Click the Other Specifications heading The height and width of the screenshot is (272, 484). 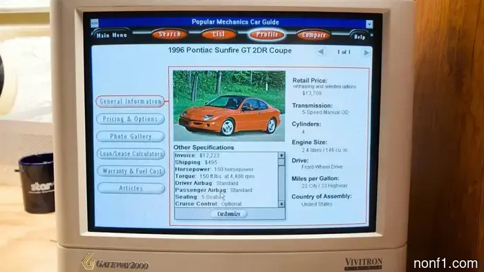[204, 147]
